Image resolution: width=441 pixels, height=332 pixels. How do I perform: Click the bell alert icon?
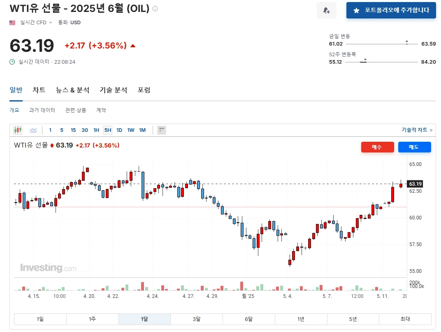(326, 10)
